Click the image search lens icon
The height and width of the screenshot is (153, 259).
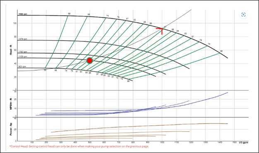(243, 14)
